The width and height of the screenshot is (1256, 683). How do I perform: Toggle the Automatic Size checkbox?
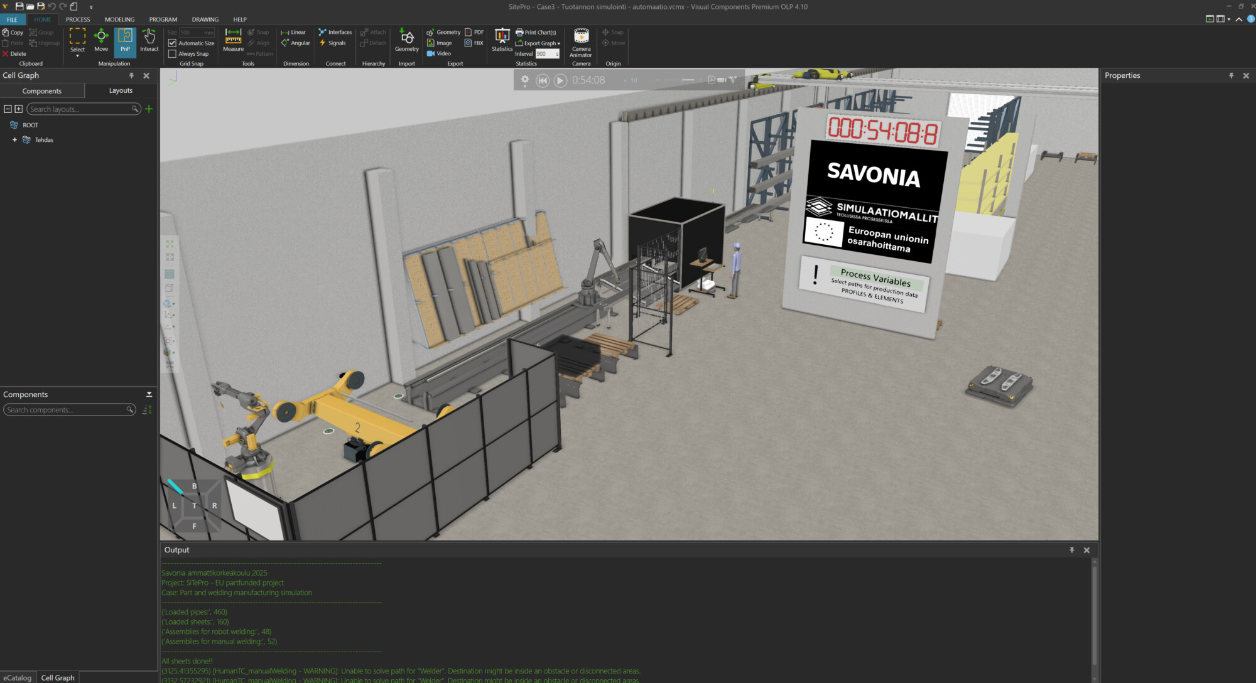pos(172,43)
